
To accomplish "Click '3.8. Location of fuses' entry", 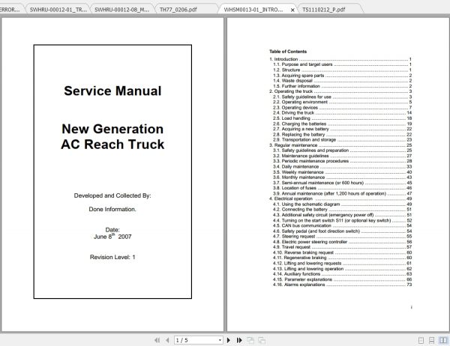I will (343, 188).
